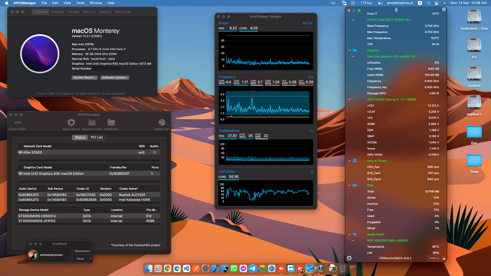Image resolution: width=491 pixels, height=276 pixels.
Task: Click the Extract DSDT toolbar icon
Action: (18, 122)
